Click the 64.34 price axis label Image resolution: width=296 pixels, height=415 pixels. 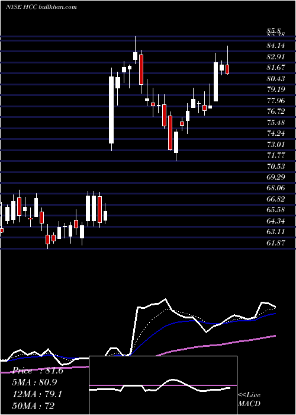(276, 221)
